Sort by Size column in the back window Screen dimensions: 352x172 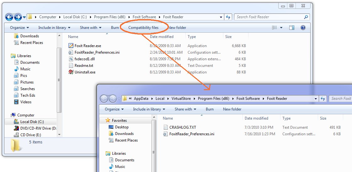(x=228, y=37)
